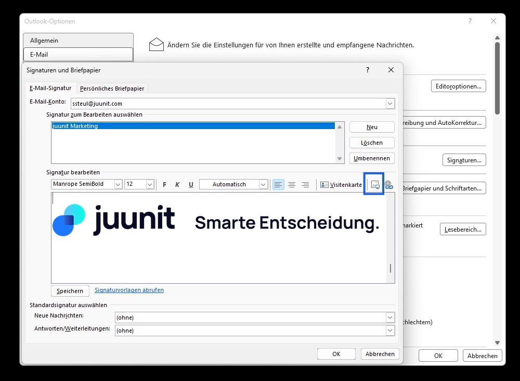Open the font name dropdown Manrope SemiBold

coord(118,184)
